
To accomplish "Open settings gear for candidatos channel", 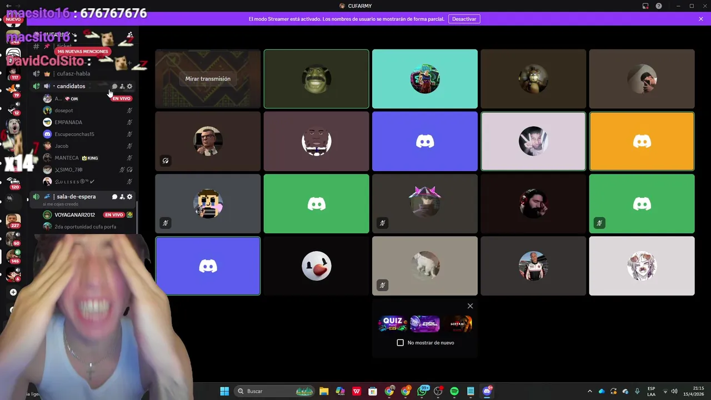I will [129, 86].
